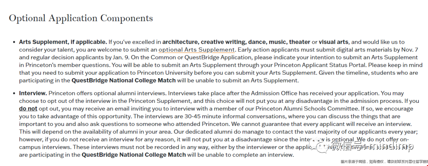428x166 pixels.
Task: Click QuestBridge National College Match in Interview paragraph
Action: point(134,154)
